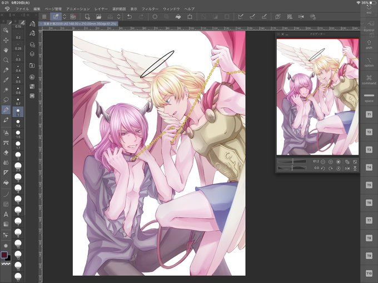The height and width of the screenshot is (283, 378).
Task: Open the アニメーション menu
Action: [78, 9]
